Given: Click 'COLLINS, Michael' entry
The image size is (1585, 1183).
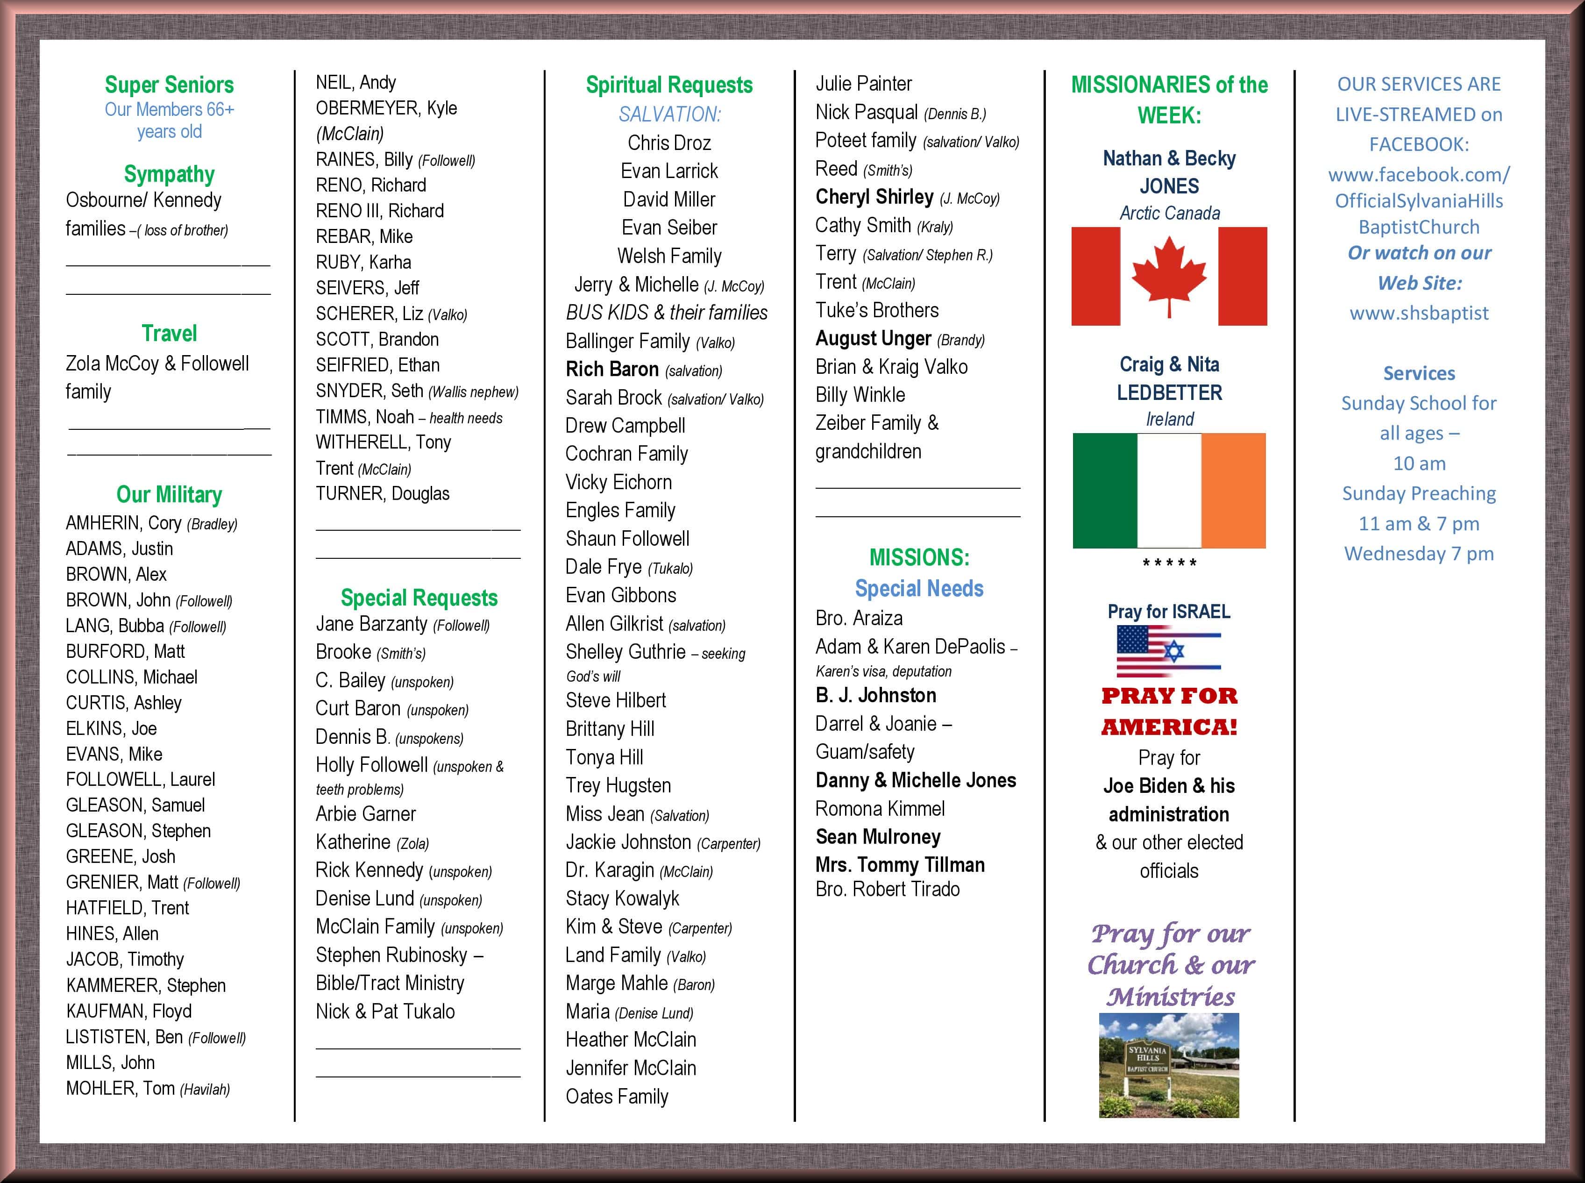Looking at the screenshot, I should (x=132, y=677).
